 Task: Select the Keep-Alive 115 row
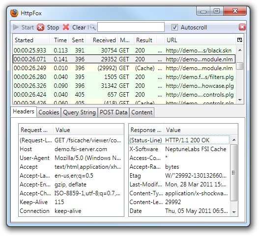[71, 202]
